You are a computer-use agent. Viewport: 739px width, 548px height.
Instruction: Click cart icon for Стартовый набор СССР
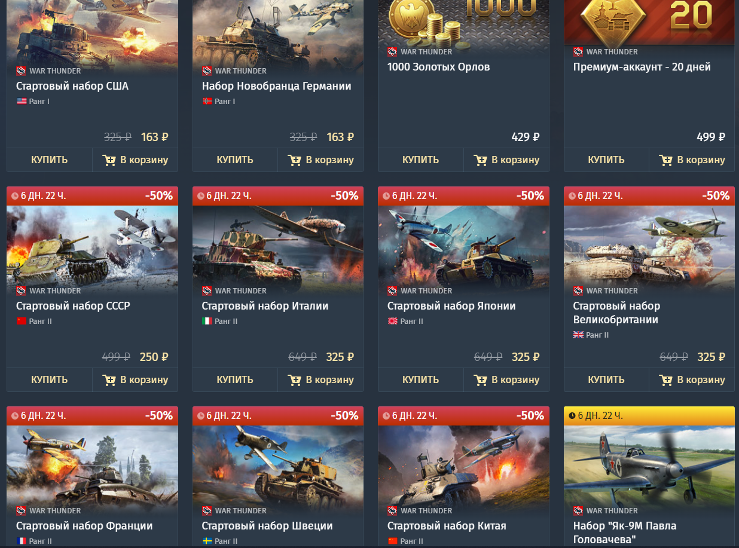tap(109, 380)
